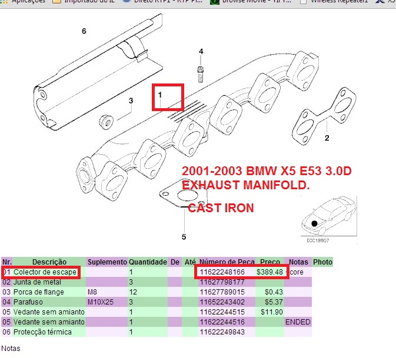The image size is (396, 358).
Task: Click the bolt part labeled 4
Action: coord(201,74)
